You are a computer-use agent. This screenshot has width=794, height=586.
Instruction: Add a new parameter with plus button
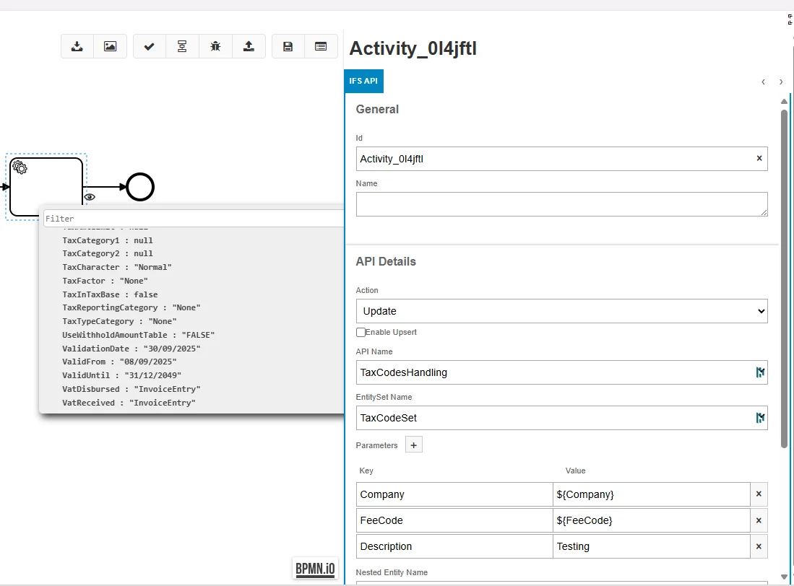pyautogui.click(x=414, y=445)
